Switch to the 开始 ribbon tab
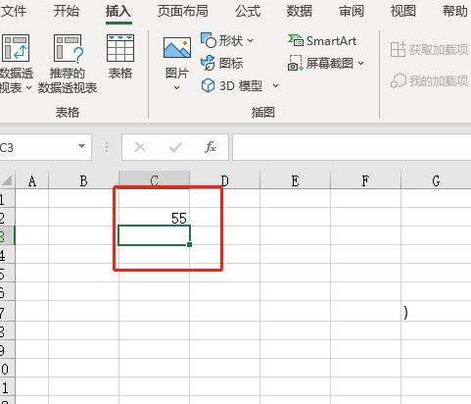Viewport: 471px width, 404px height. [x=66, y=12]
